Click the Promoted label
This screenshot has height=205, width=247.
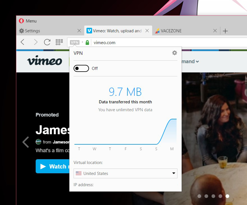point(47,115)
